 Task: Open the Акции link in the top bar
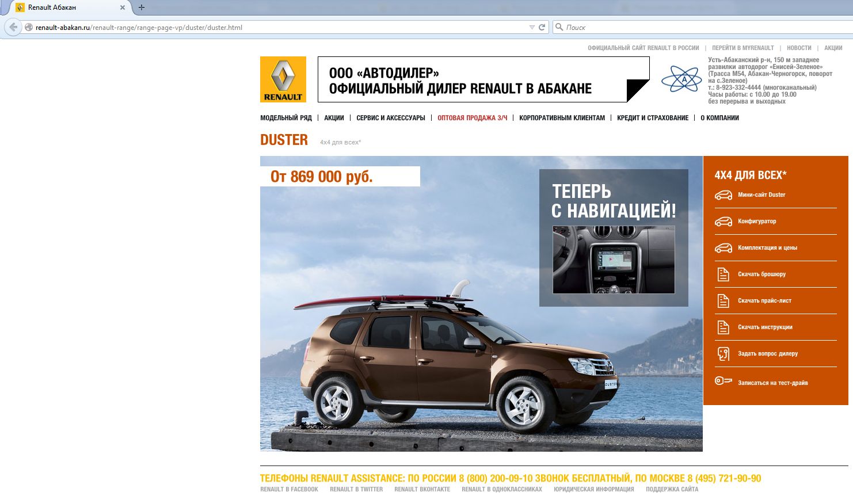[x=833, y=48]
